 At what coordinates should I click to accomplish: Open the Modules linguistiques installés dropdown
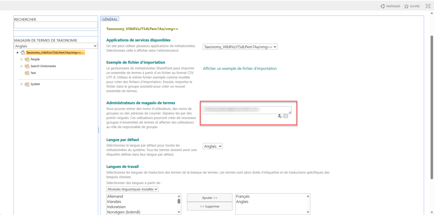coord(132,189)
